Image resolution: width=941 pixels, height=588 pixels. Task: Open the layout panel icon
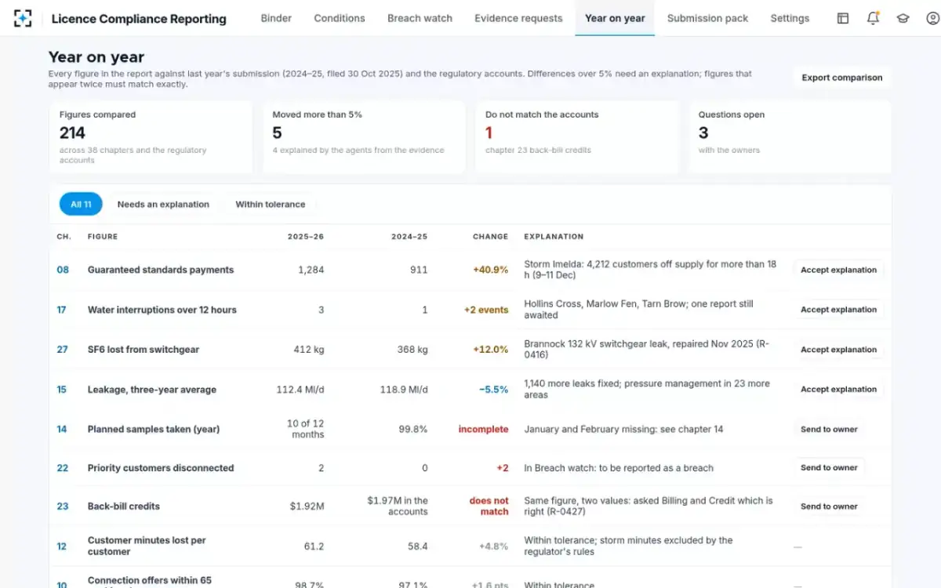(843, 18)
